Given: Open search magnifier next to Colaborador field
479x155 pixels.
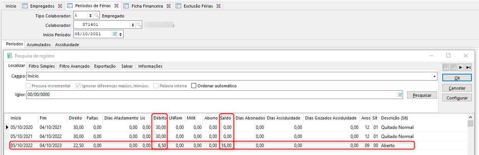Looking at the screenshot, I should [x=139, y=25].
